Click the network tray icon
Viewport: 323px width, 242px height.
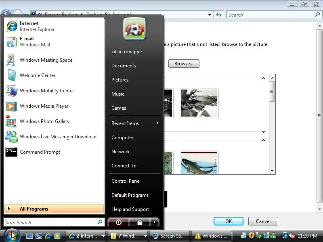pos(285,236)
